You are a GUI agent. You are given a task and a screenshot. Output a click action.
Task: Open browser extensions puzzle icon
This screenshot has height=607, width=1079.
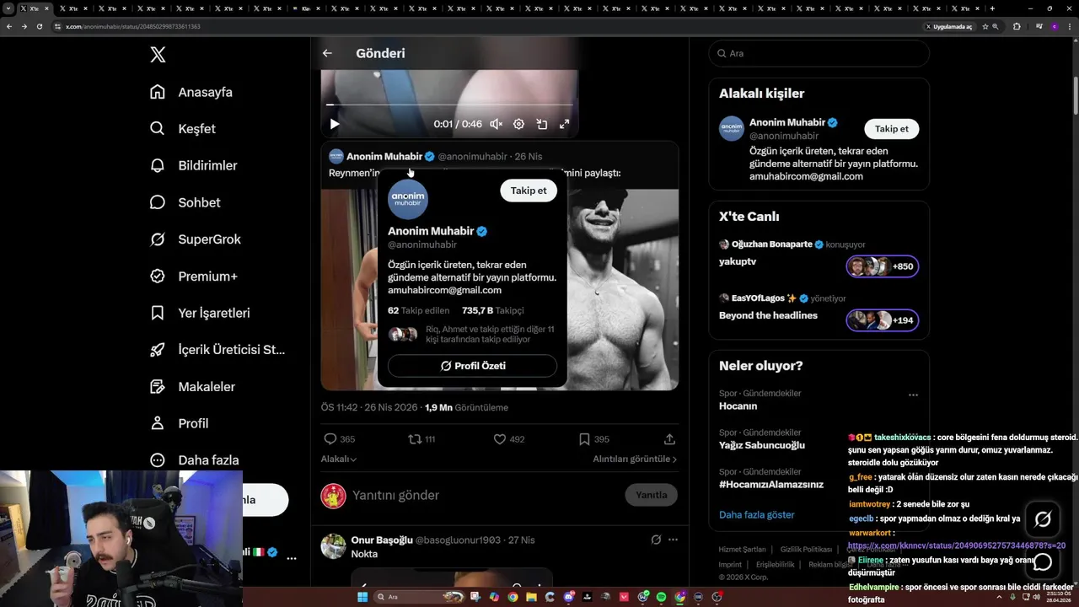[1017, 26]
